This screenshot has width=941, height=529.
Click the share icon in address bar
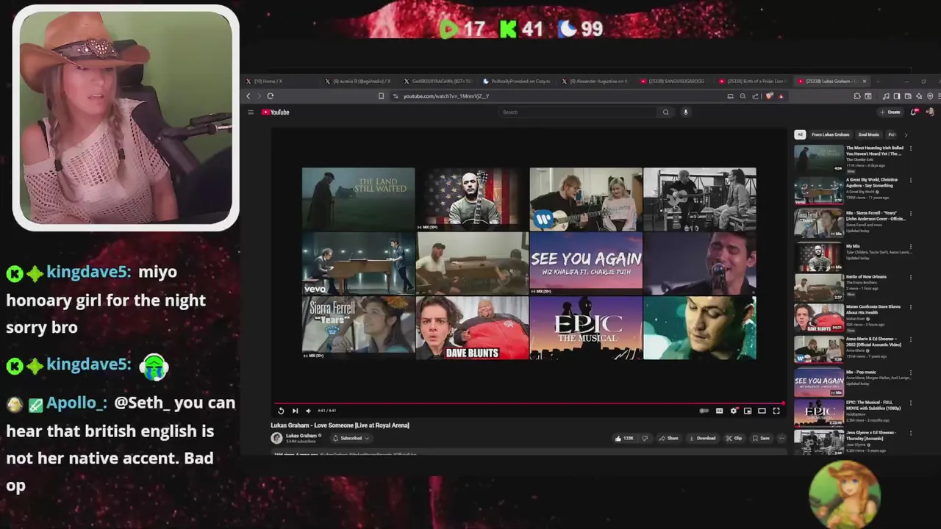coord(755,96)
